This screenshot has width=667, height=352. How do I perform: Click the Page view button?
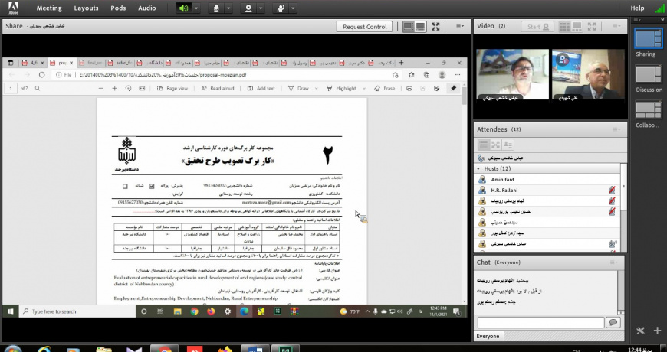[172, 88]
